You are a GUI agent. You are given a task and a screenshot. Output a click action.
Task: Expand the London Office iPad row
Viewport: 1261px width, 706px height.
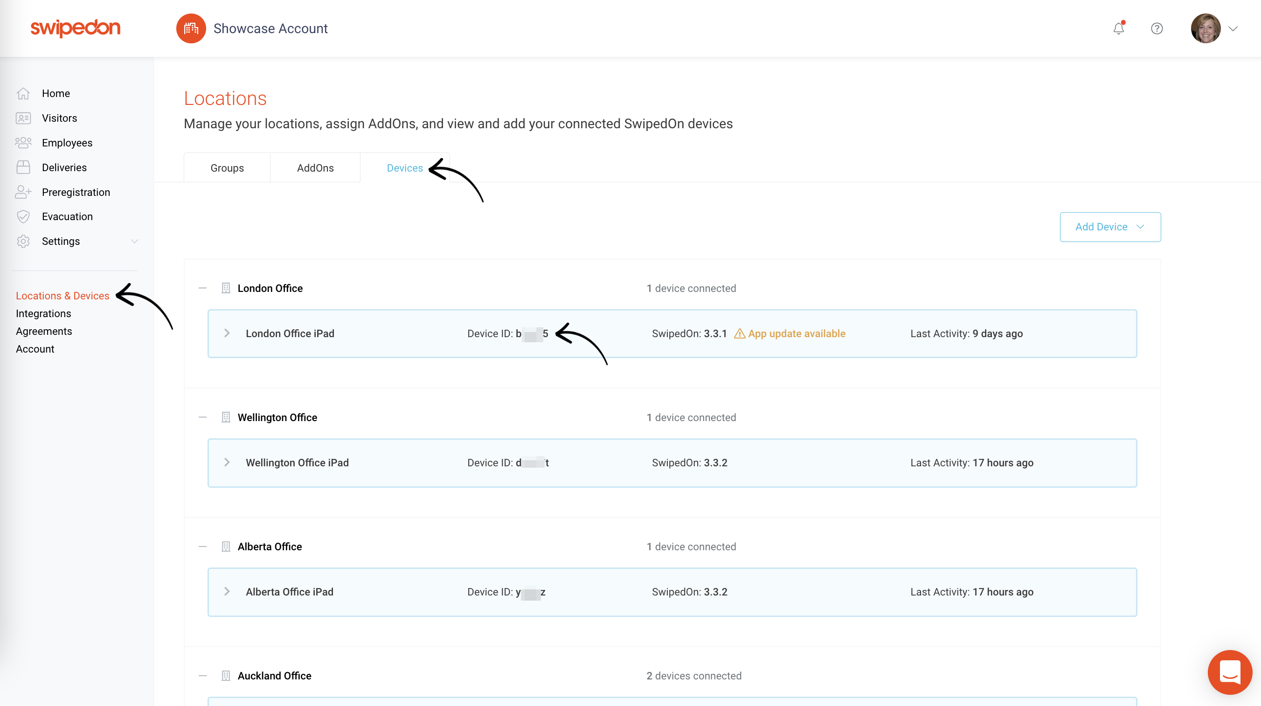point(227,333)
